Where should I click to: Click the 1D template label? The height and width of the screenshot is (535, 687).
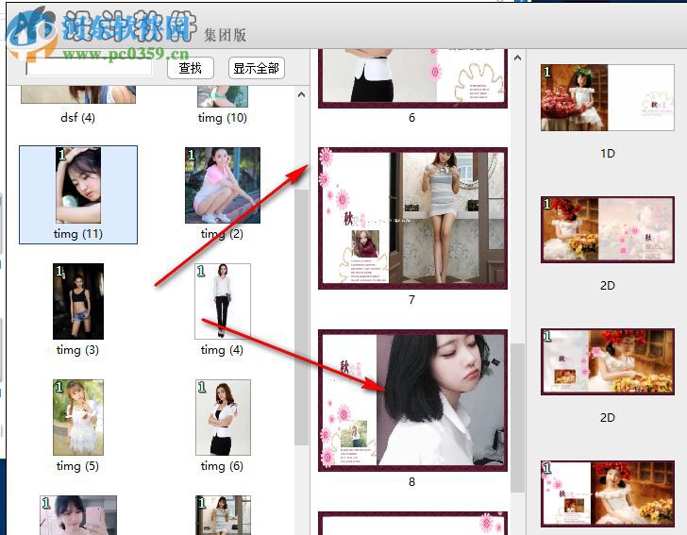pyautogui.click(x=608, y=154)
